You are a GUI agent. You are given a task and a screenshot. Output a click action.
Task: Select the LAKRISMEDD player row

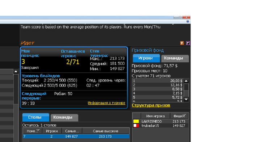point(160,121)
